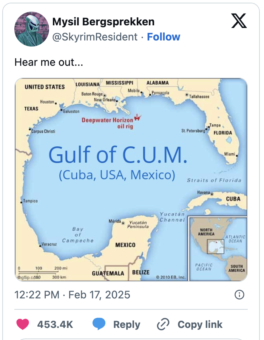Open the Mysil Bergsprekken display name
Screen dimensions: 264x340
tap(103, 22)
